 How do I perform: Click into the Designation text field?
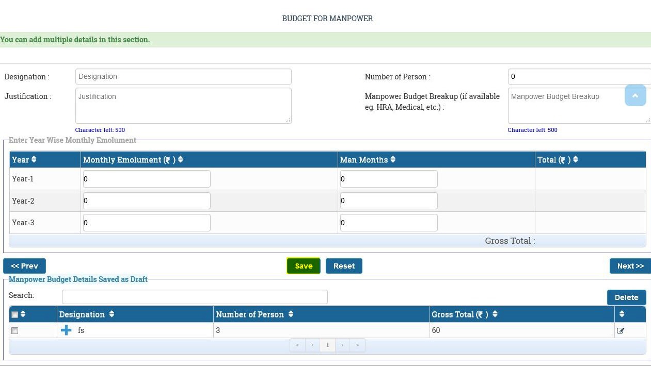pyautogui.click(x=183, y=77)
